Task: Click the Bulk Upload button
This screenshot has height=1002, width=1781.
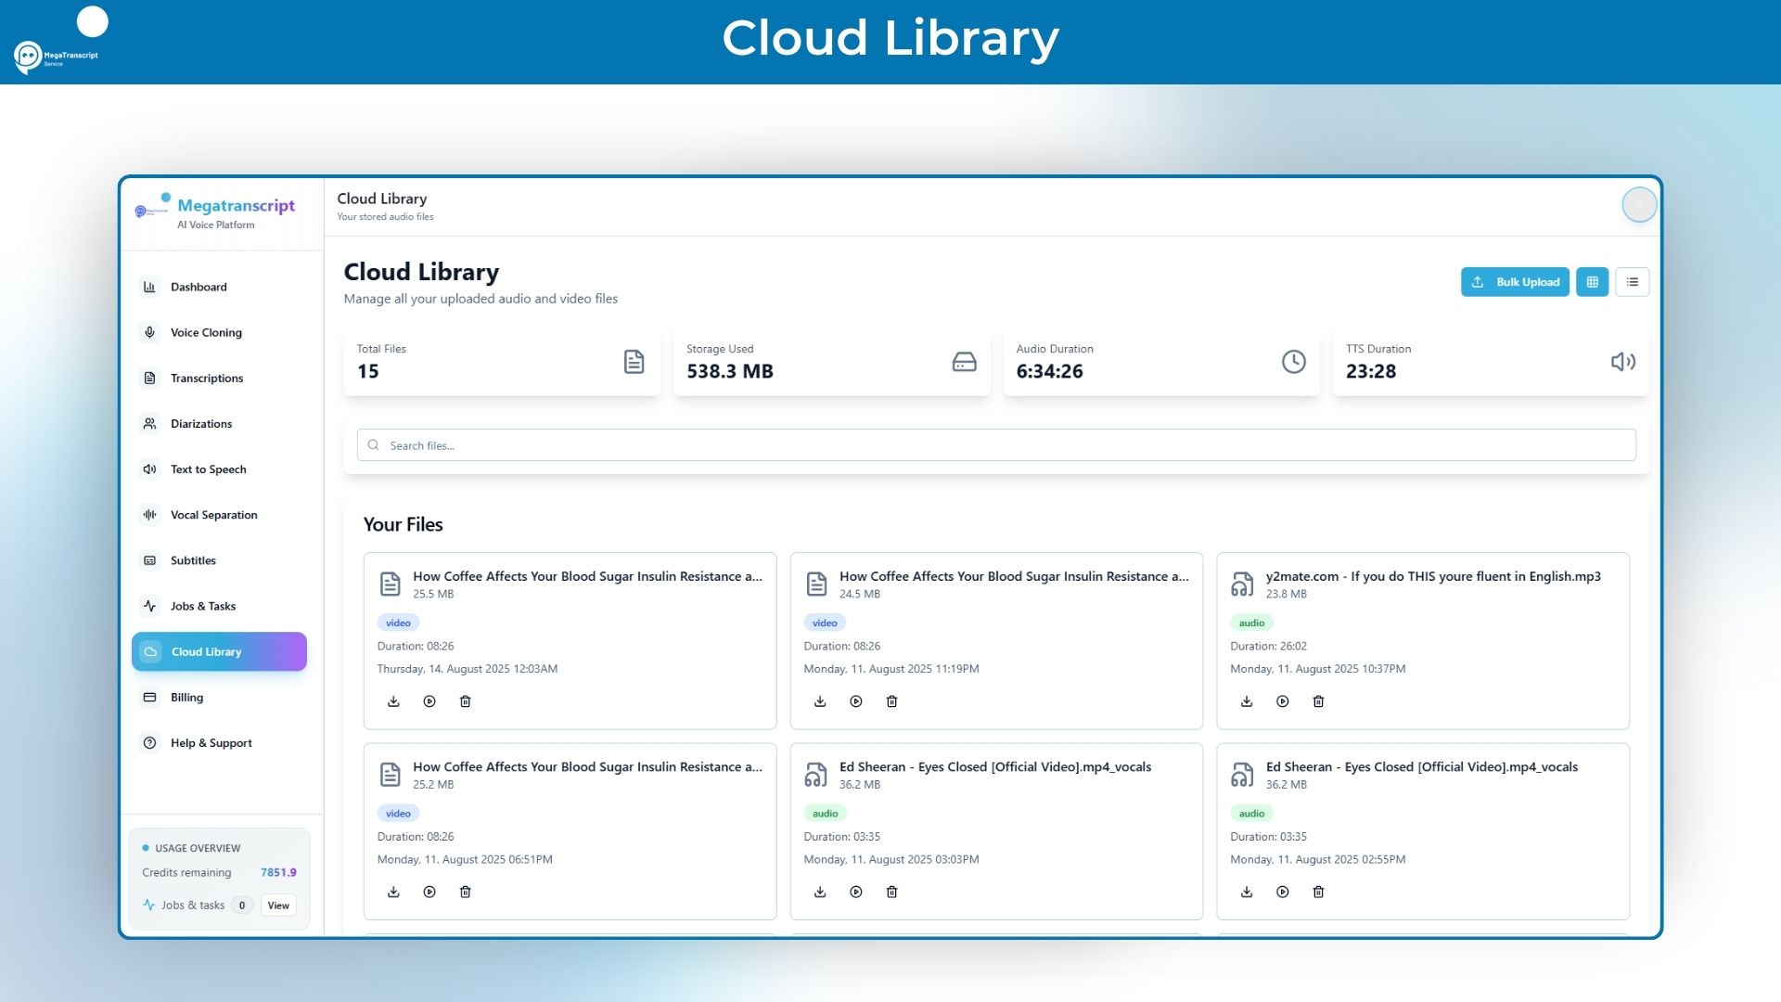Action: (x=1515, y=282)
